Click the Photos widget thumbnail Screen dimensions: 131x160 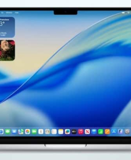[x=7, y=50]
